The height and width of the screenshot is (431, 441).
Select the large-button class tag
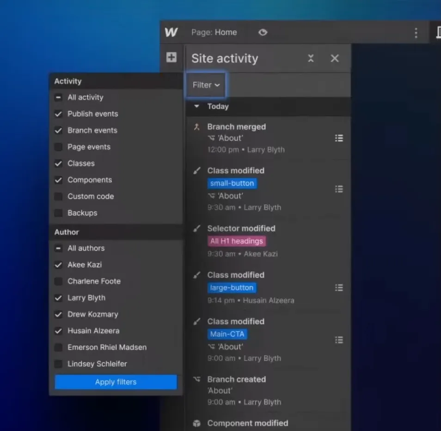232,288
